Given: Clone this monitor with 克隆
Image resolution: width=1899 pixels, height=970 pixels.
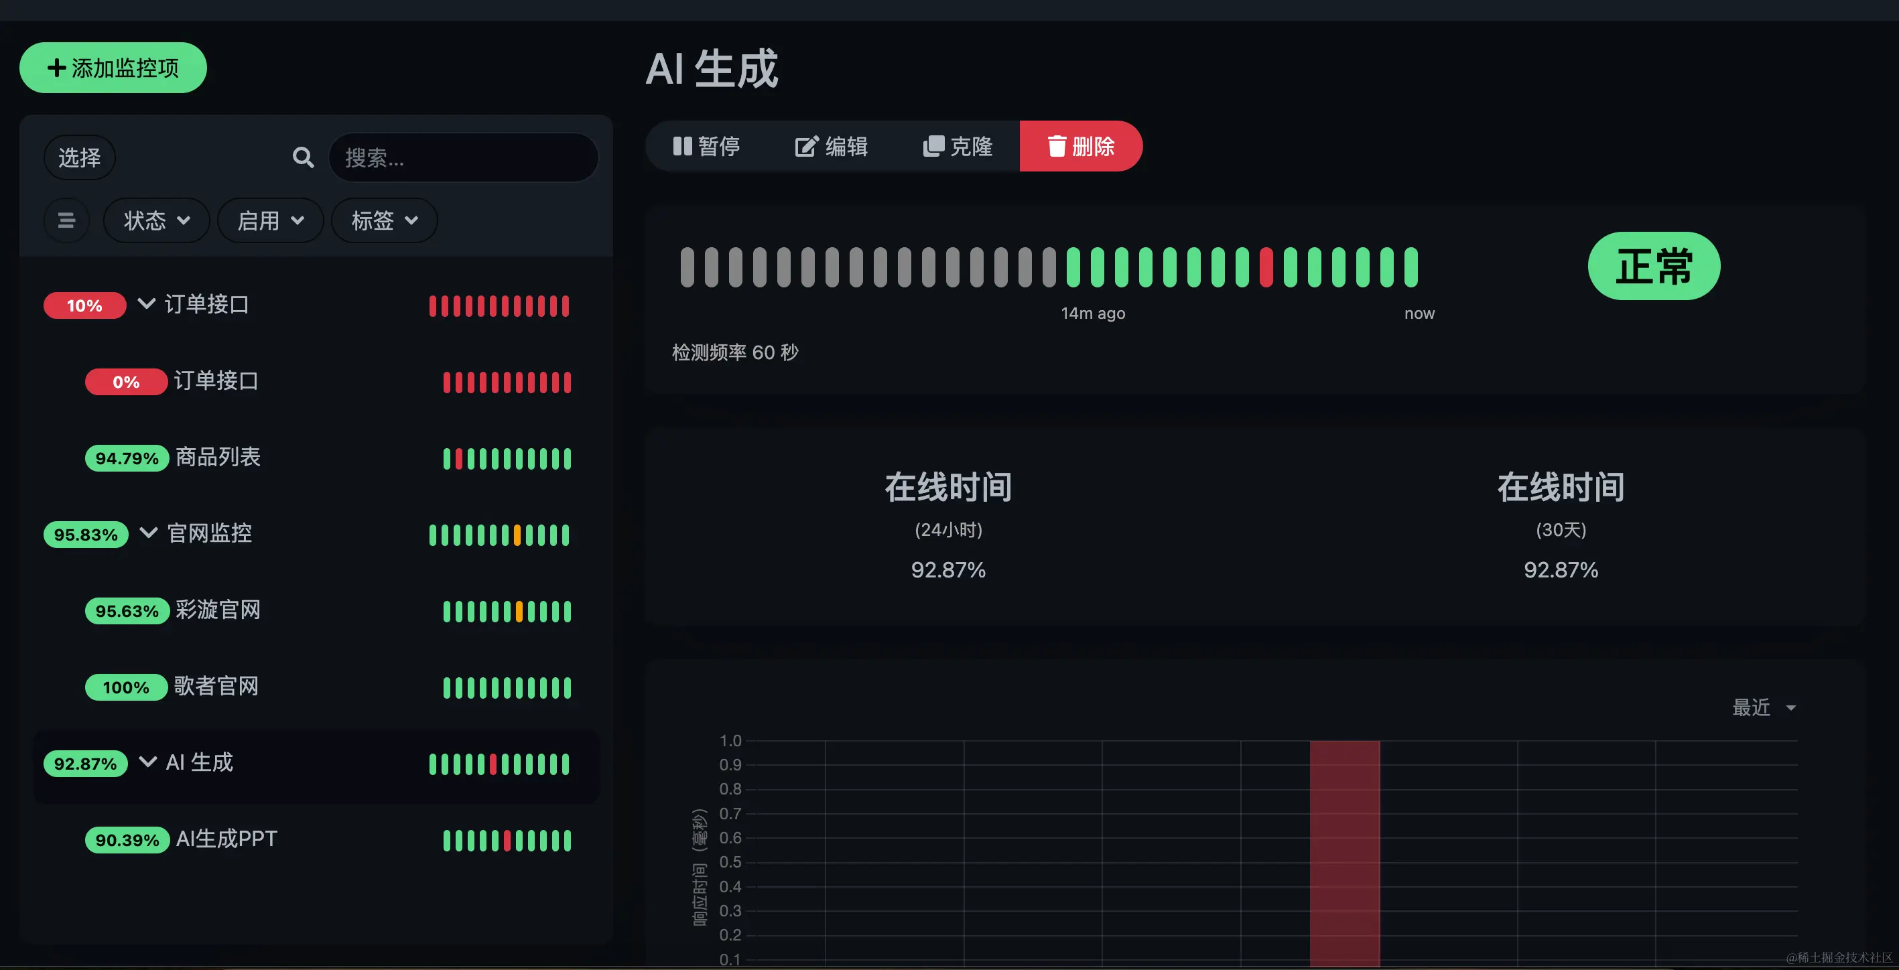Looking at the screenshot, I should (957, 146).
